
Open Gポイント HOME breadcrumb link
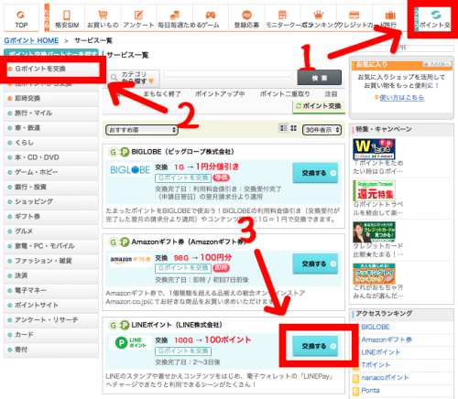31,40
